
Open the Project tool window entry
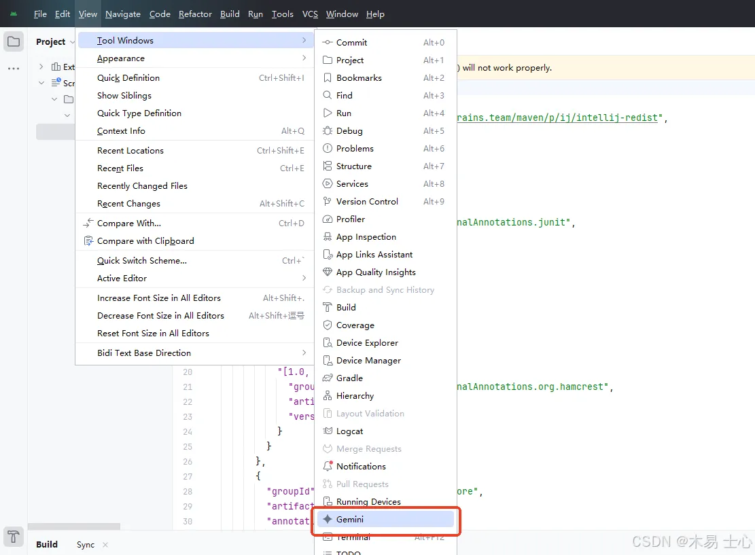[385, 60]
